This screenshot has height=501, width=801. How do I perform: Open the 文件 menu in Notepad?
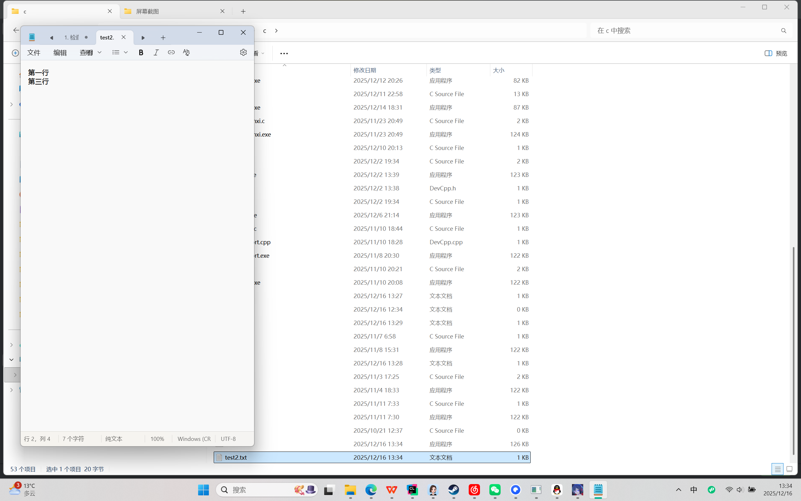pos(34,52)
